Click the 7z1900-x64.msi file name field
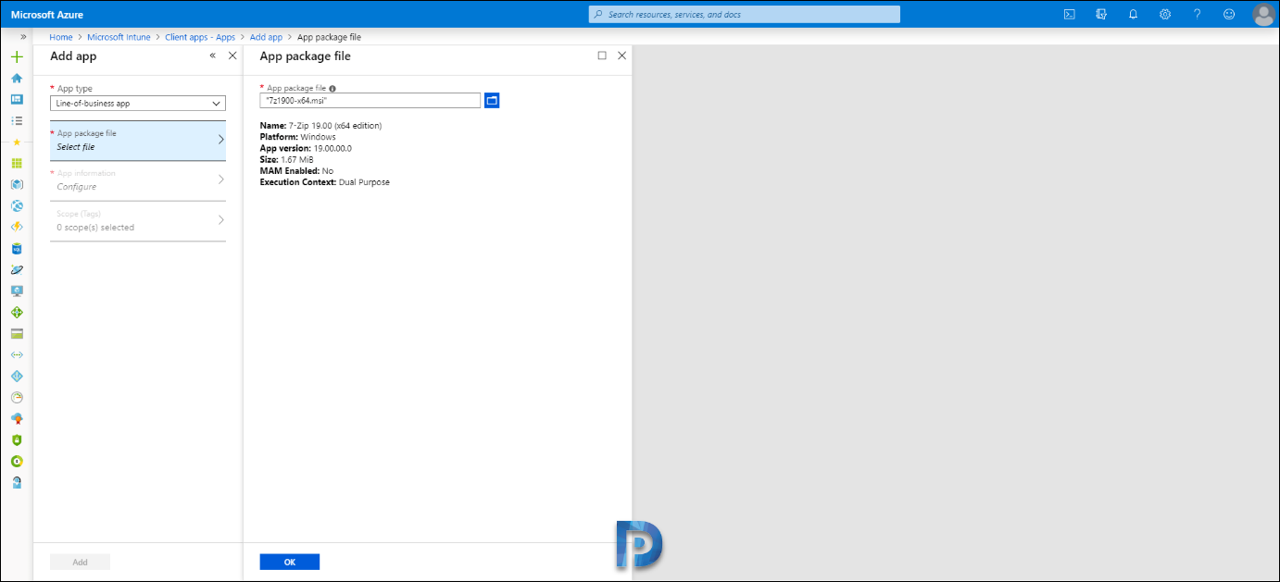Viewport: 1280px width, 582px height. (370, 100)
